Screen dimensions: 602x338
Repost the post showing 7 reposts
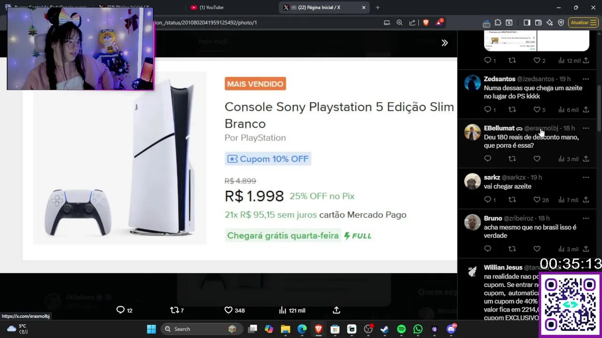(x=177, y=310)
